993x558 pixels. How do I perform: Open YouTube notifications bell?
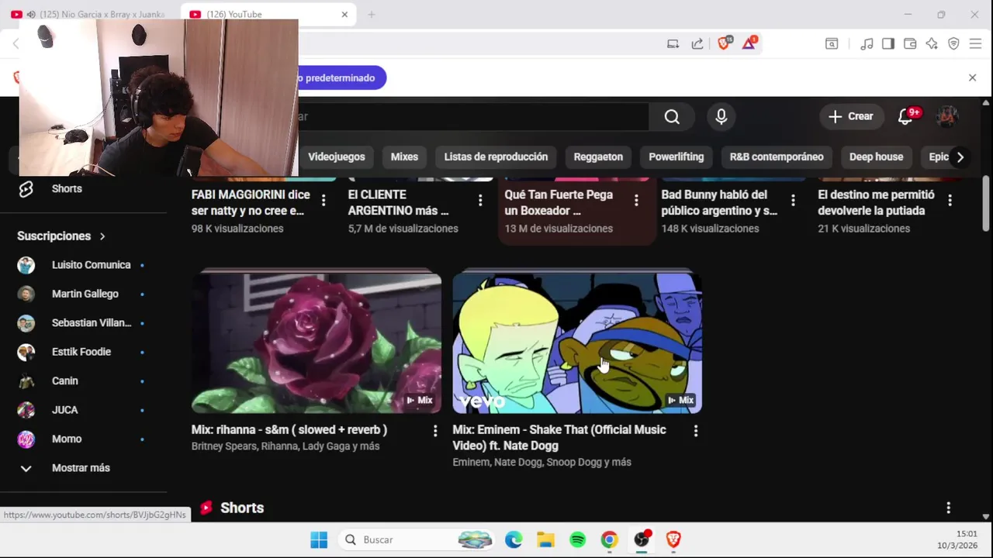905,116
